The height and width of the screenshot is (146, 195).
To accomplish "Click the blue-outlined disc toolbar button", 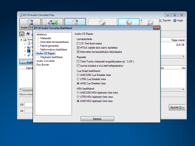I will pyautogui.click(x=129, y=22).
